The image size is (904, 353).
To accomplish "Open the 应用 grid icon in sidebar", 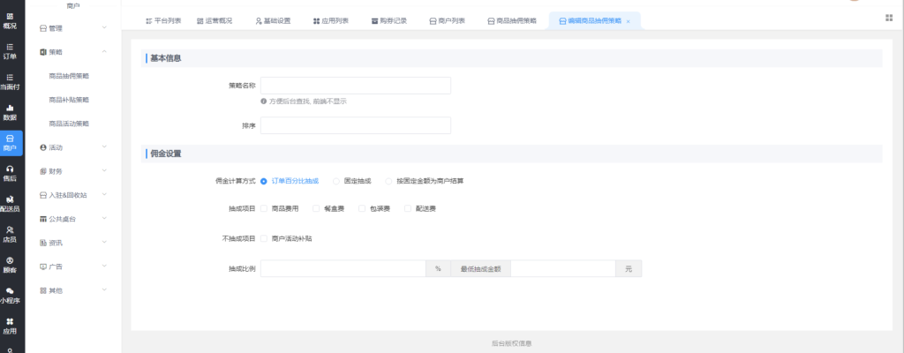I will [11, 326].
